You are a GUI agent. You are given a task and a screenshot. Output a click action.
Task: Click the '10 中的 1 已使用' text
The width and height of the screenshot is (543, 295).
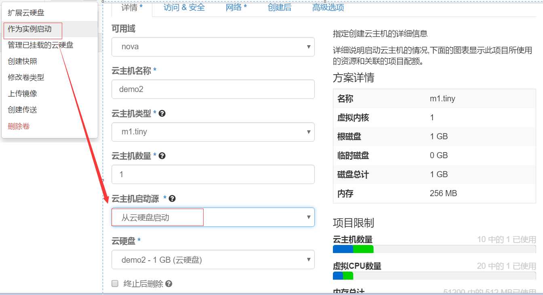click(507, 240)
